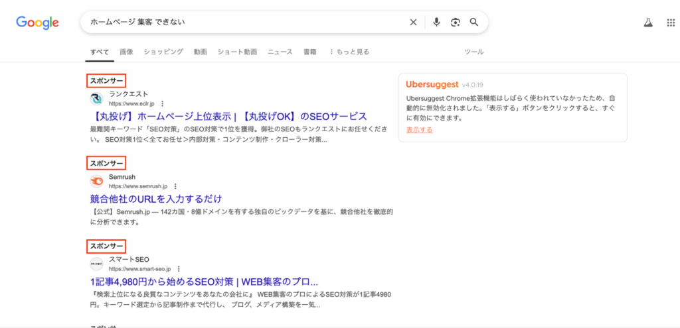
Task: Switch to the ショッピング tab
Action: [x=163, y=52]
